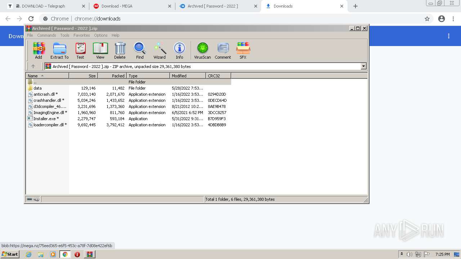Go up one folder level arrow

coord(33,66)
